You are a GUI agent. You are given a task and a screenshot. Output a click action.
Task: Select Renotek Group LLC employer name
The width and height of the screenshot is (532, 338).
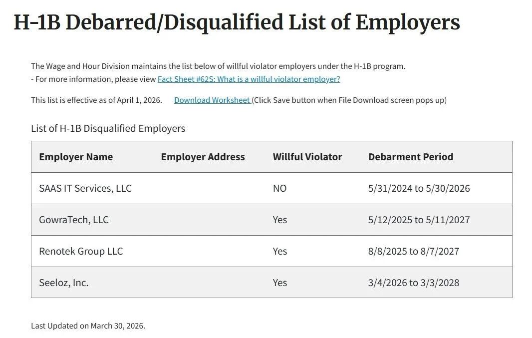point(81,251)
